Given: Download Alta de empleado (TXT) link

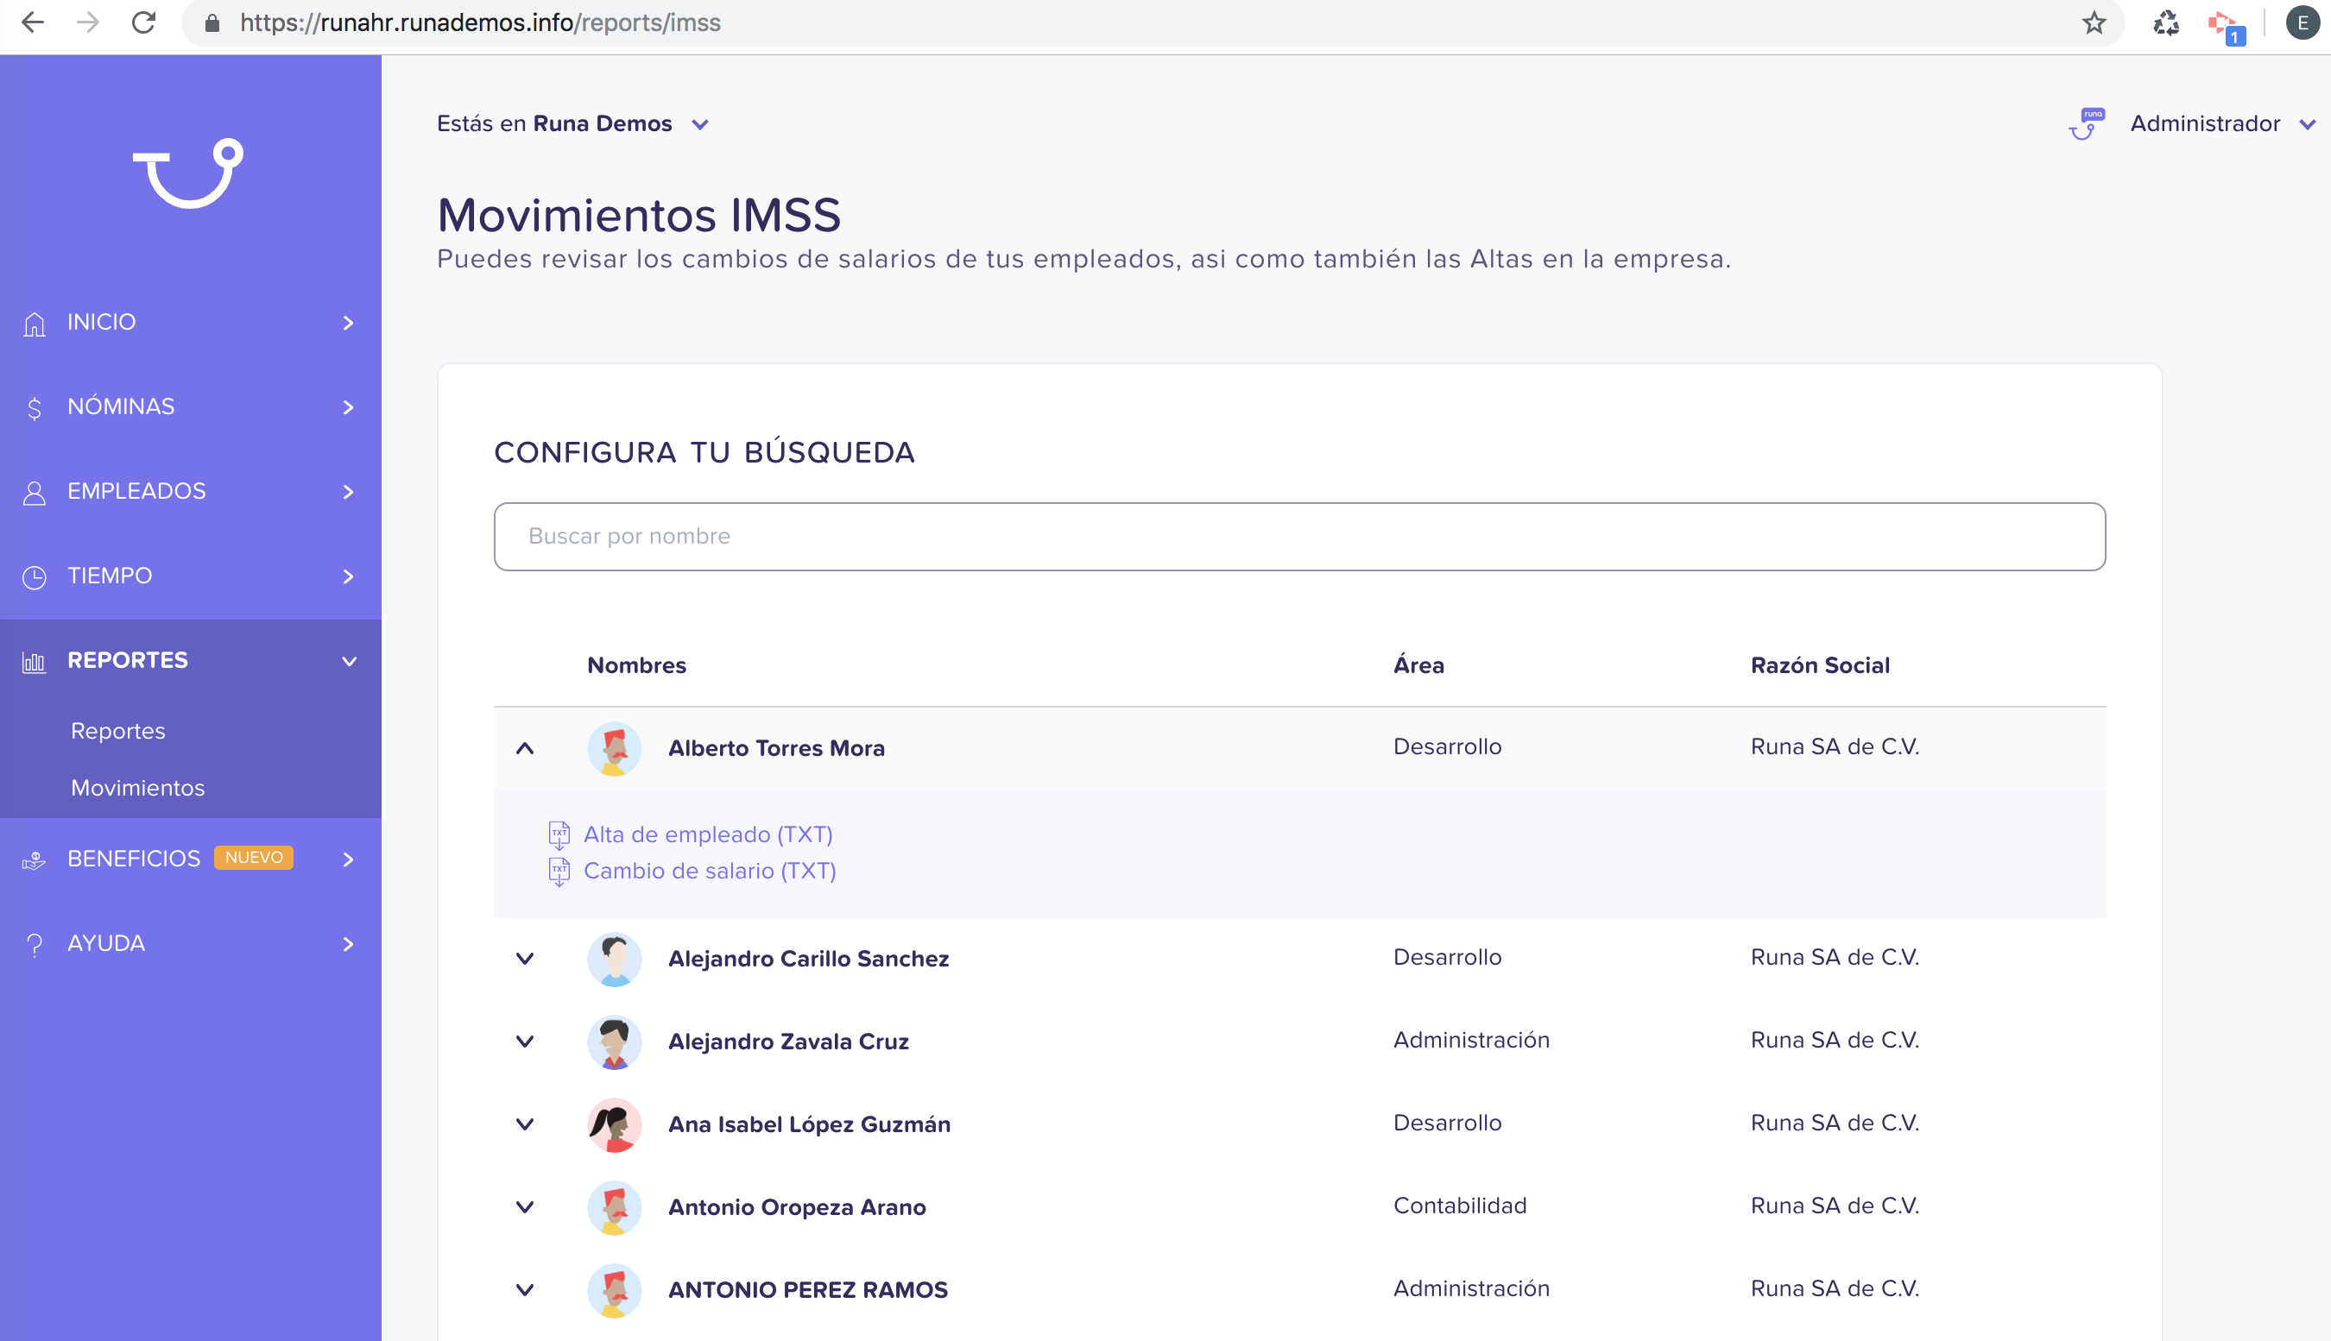Looking at the screenshot, I should (x=708, y=834).
